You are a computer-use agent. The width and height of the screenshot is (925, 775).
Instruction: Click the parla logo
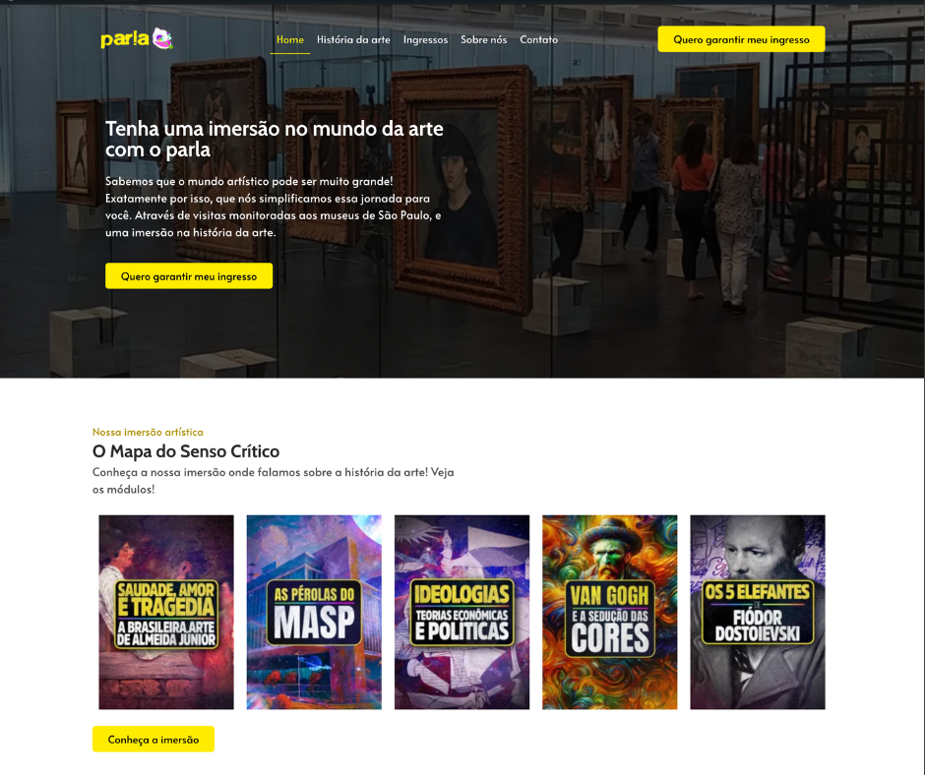point(137,39)
